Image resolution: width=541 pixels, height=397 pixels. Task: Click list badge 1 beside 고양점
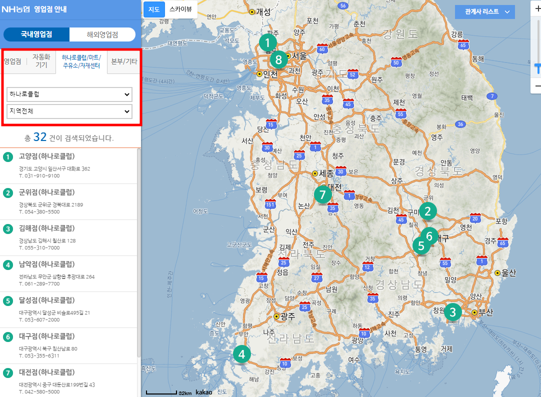tap(8, 157)
